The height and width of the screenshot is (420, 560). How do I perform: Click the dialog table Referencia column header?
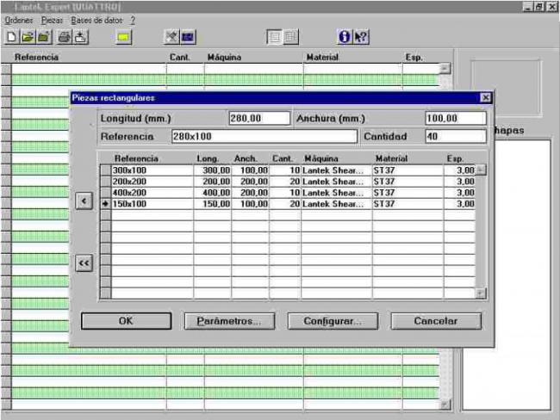point(136,158)
